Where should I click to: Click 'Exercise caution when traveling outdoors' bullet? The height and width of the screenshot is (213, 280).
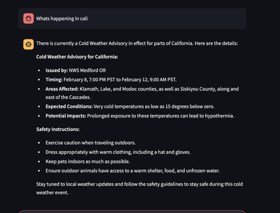pyautogui.click(x=90, y=143)
